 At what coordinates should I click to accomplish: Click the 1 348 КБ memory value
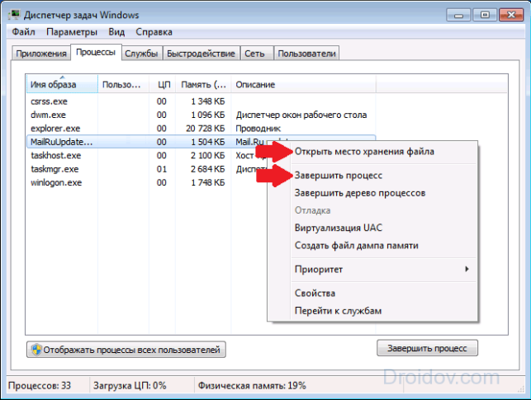[x=207, y=101]
